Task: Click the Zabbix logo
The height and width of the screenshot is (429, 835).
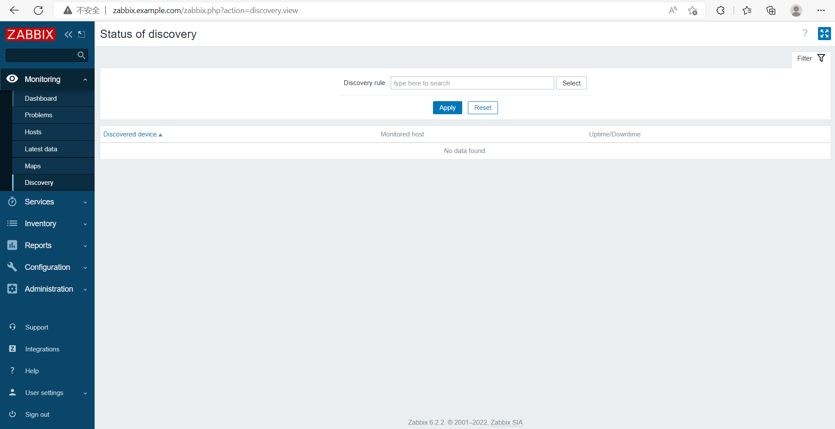Action: click(31, 34)
